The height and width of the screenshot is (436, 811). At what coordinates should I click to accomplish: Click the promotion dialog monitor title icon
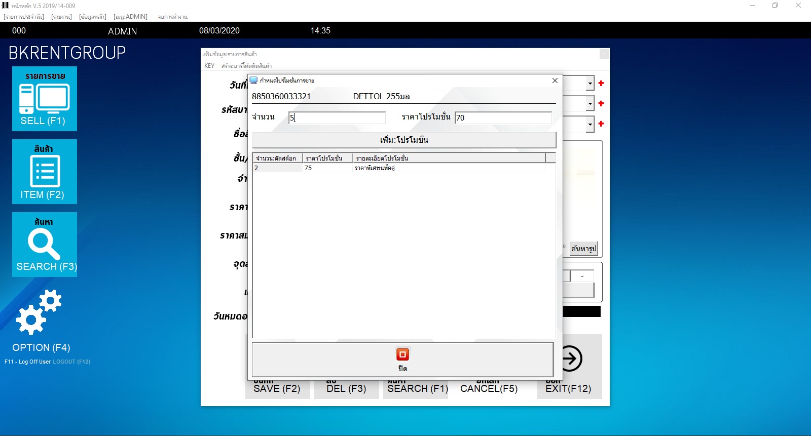click(x=253, y=80)
